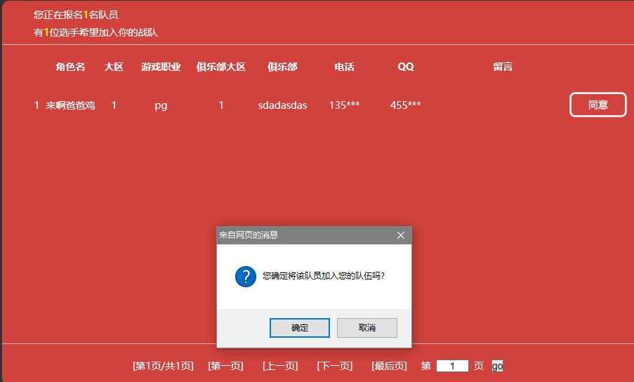
Task: Go to [上一页] previous page link
Action: point(280,366)
